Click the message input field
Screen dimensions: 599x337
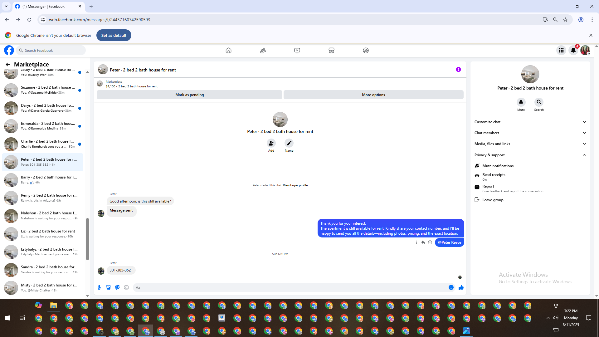[x=290, y=287]
